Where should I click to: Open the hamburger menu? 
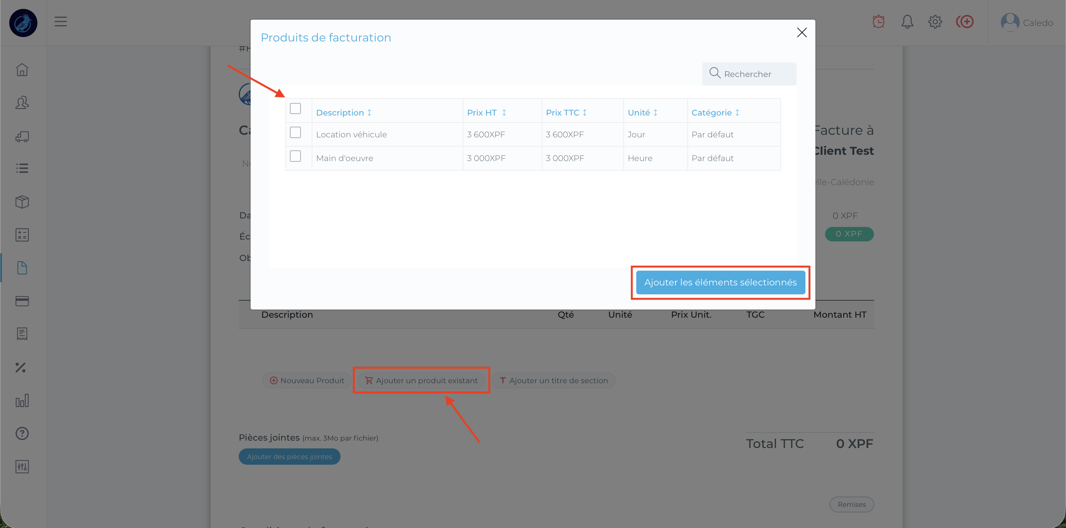[x=61, y=21]
